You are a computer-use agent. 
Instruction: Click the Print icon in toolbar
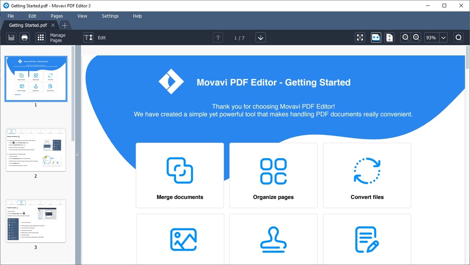coord(25,37)
